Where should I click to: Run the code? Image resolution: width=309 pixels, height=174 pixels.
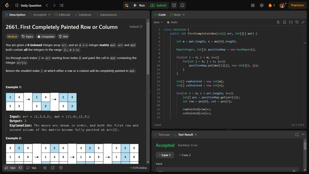[139, 5]
